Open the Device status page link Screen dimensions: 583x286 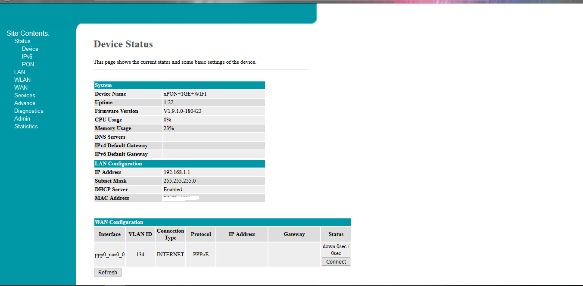(x=30, y=49)
